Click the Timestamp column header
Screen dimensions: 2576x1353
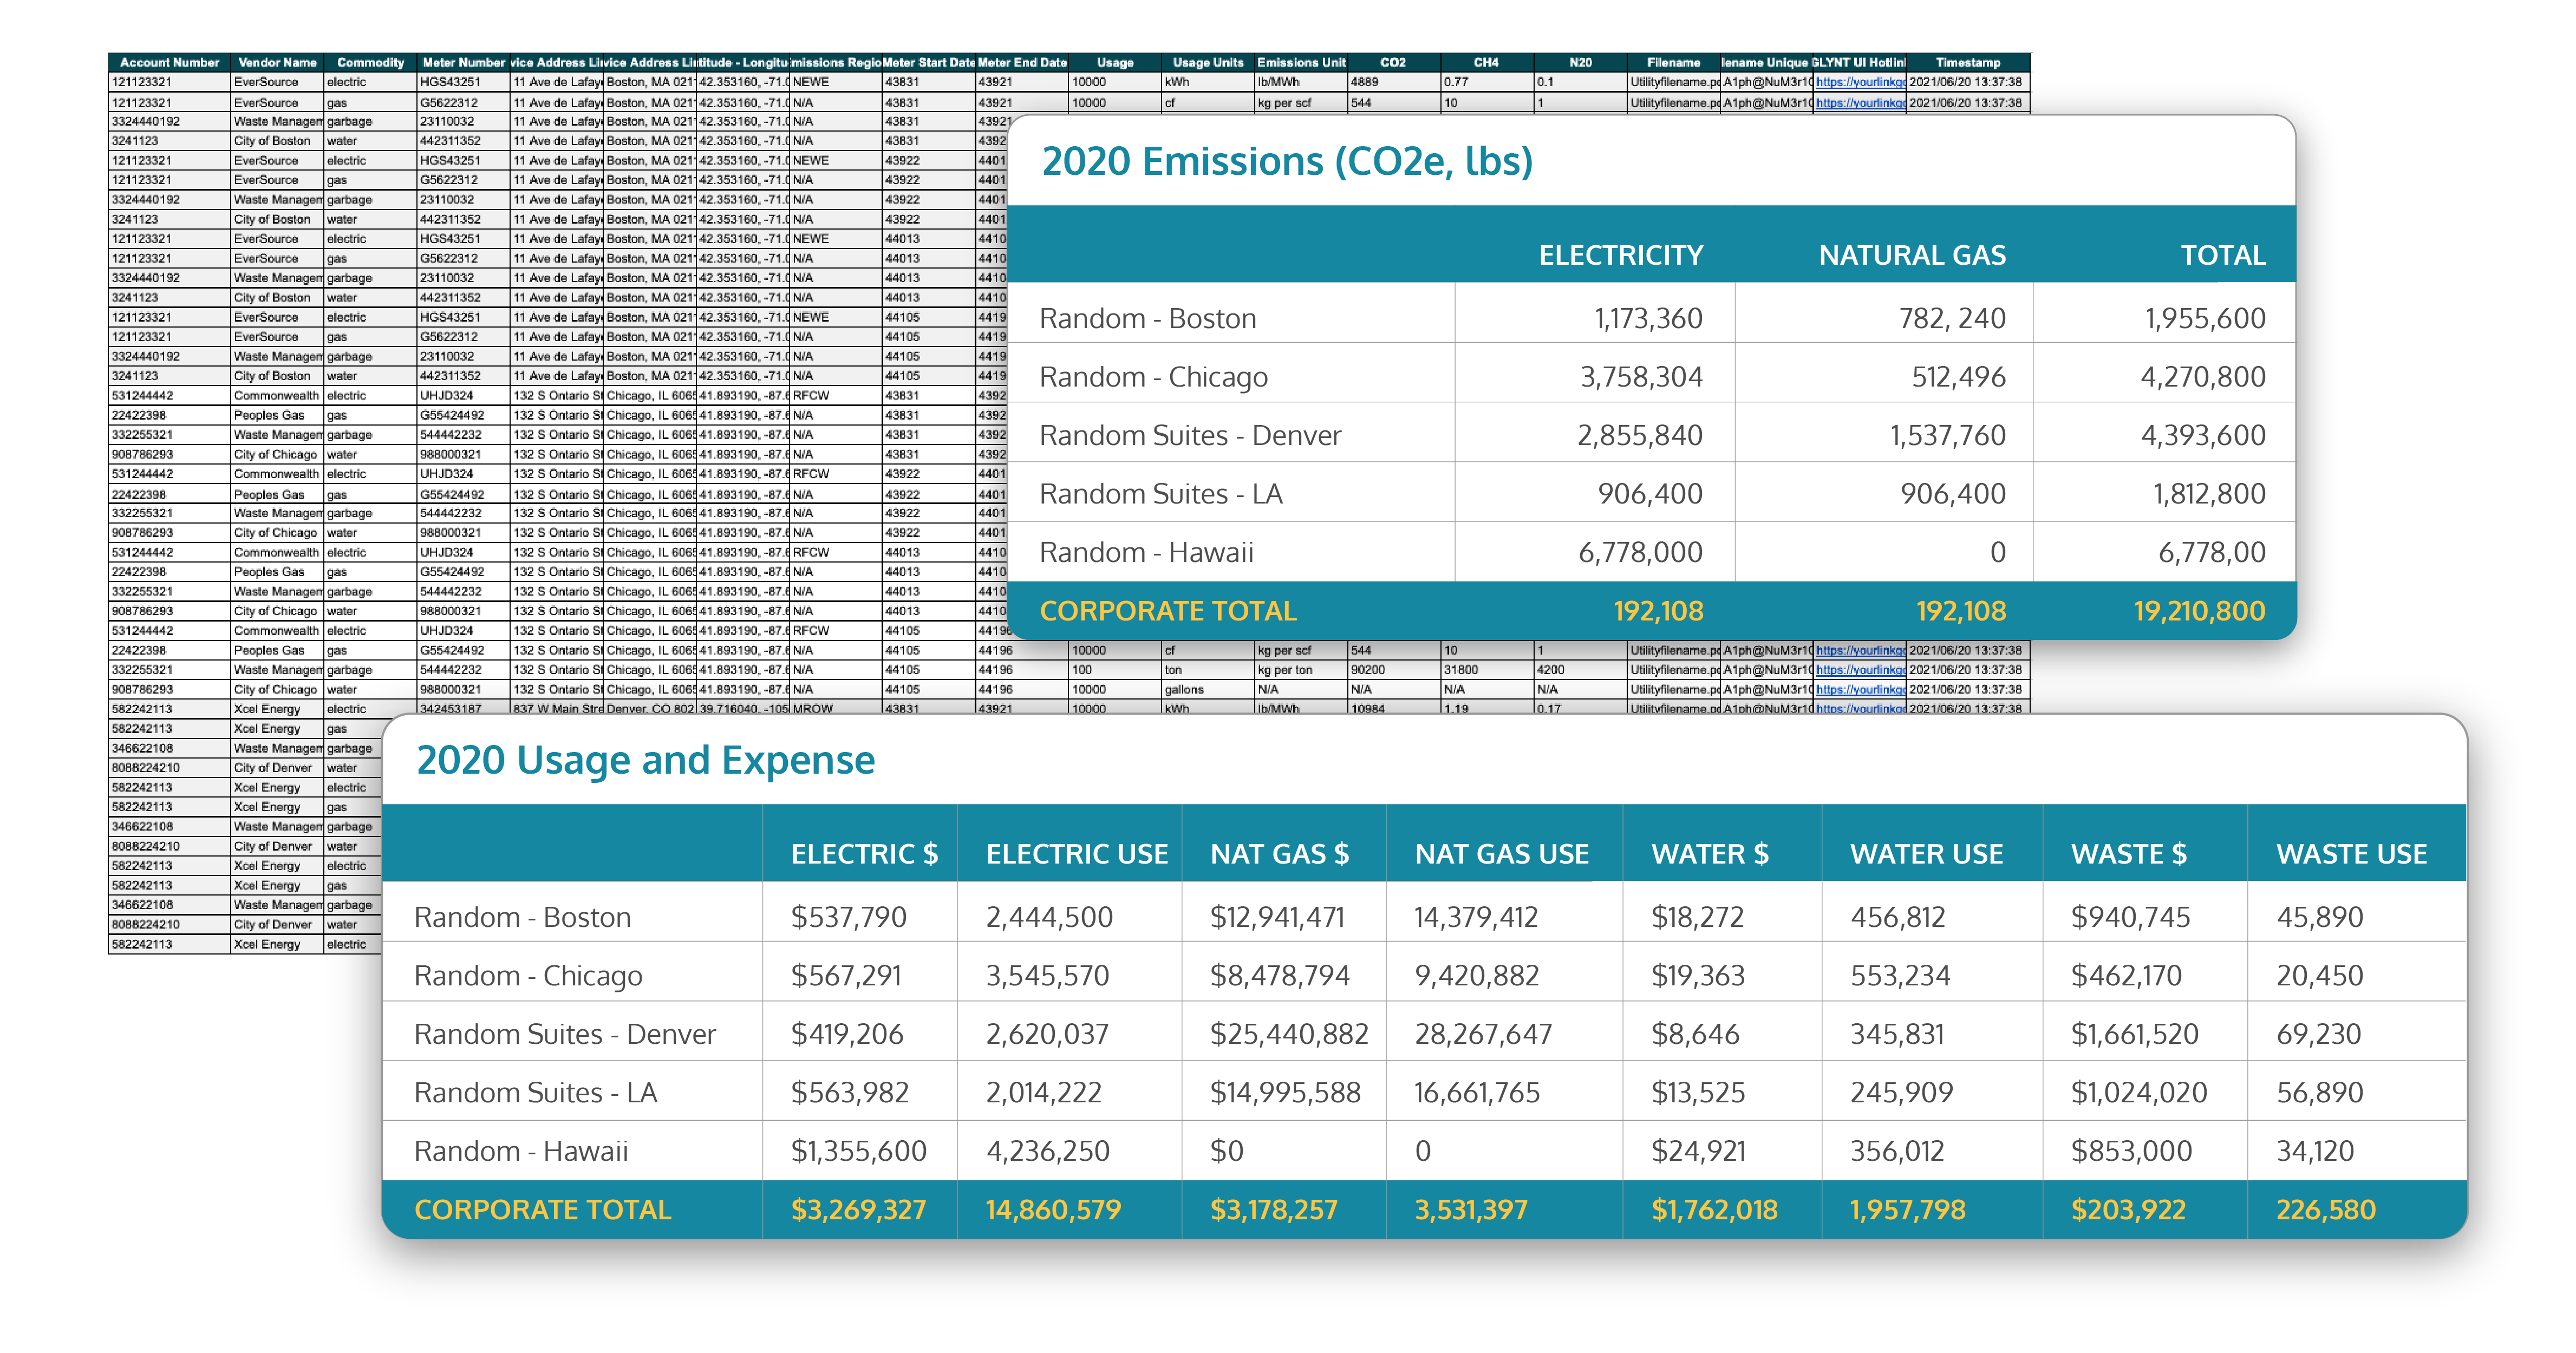(x=1967, y=62)
